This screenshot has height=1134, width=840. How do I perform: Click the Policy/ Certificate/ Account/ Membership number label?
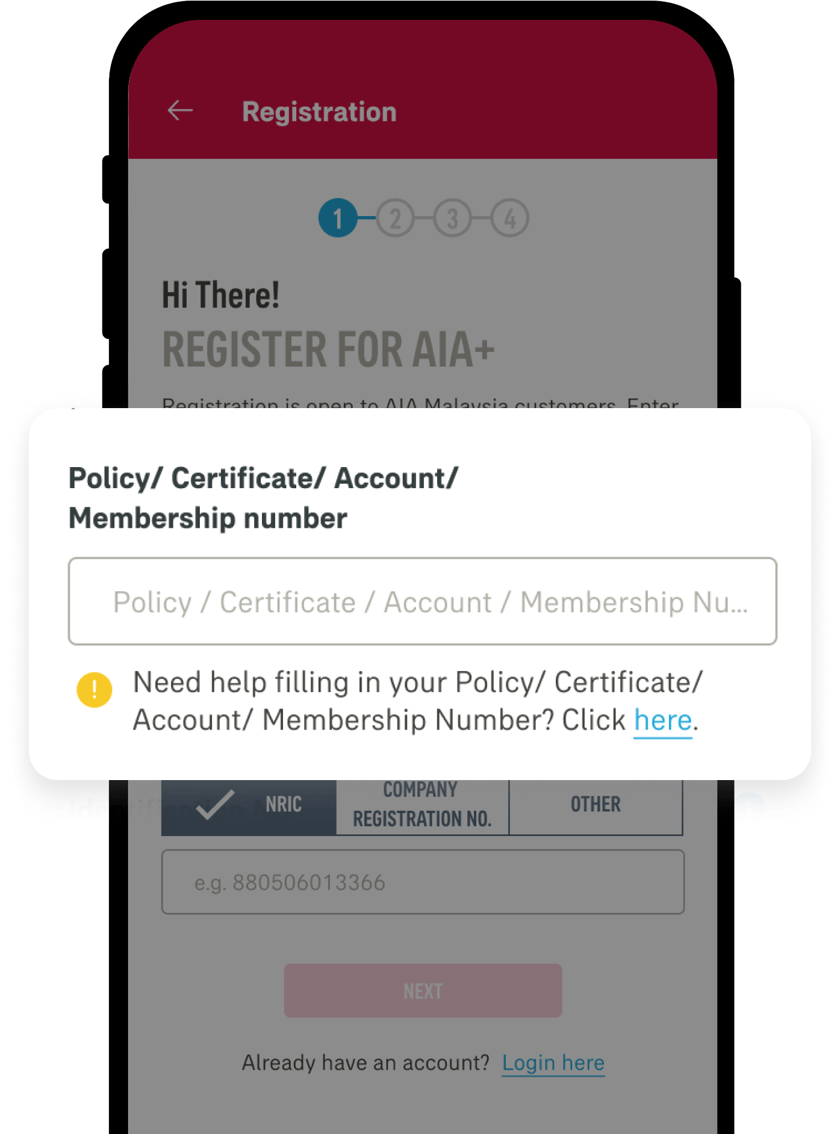coord(263,498)
